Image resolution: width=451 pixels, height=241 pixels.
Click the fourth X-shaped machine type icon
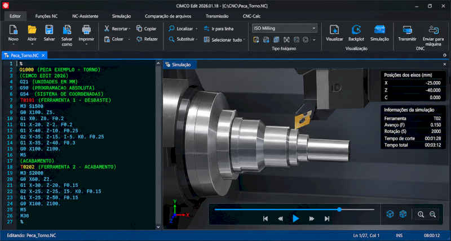click(286, 40)
